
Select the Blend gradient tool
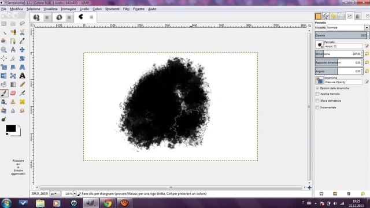pos(13,84)
